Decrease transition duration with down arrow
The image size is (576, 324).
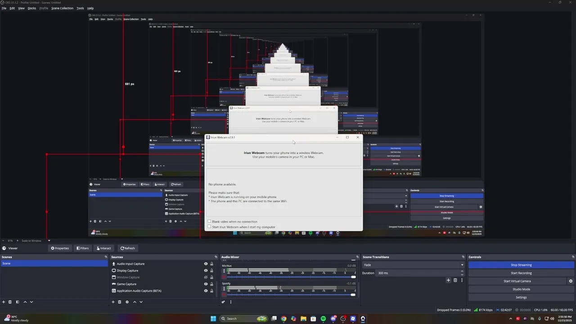tap(462, 274)
